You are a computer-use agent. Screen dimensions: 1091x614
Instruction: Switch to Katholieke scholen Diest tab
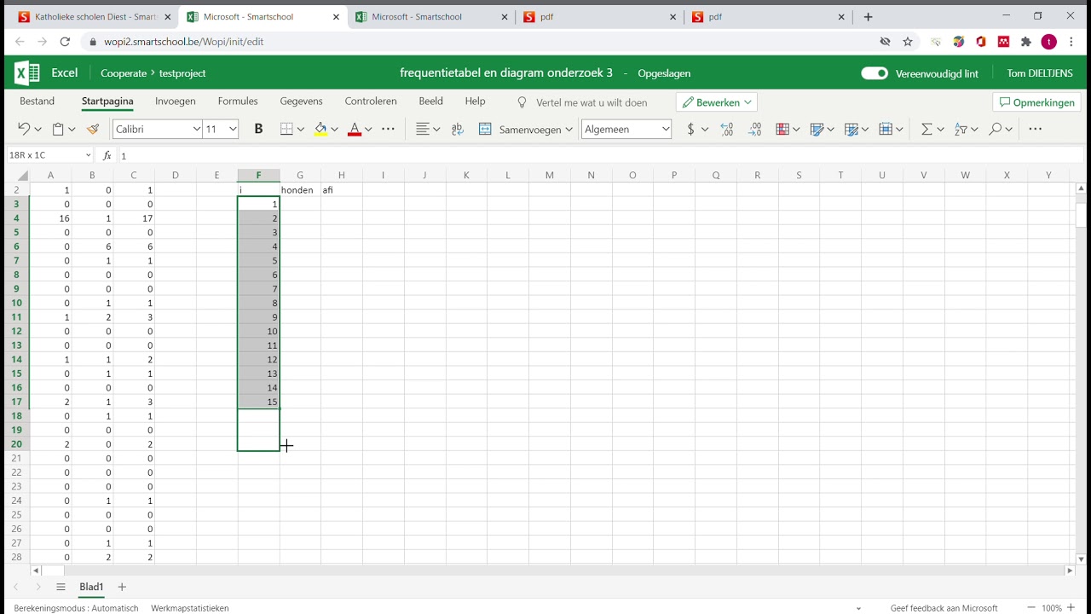pos(94,16)
